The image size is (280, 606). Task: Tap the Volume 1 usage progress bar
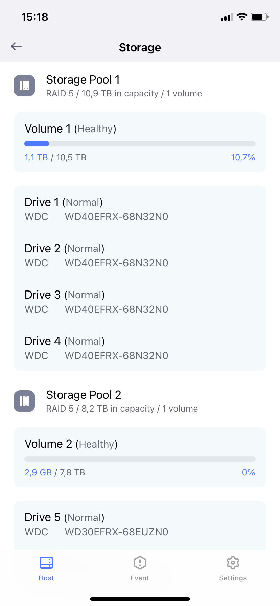tap(140, 144)
